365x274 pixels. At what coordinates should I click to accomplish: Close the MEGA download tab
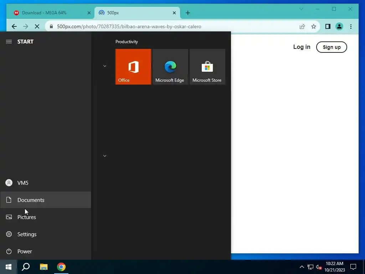point(89,13)
